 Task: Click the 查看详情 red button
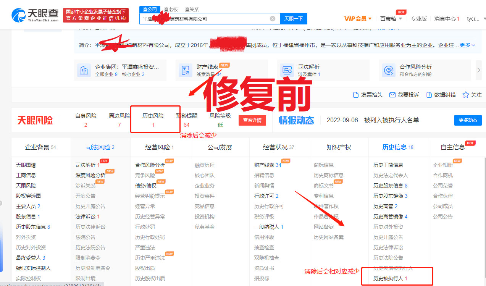[x=252, y=120]
